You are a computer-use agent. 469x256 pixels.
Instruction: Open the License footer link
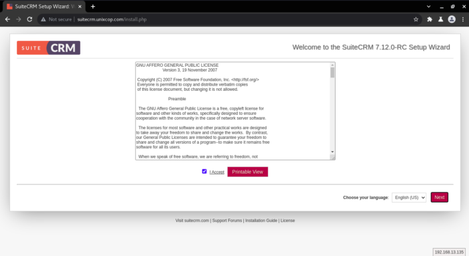tap(287, 221)
